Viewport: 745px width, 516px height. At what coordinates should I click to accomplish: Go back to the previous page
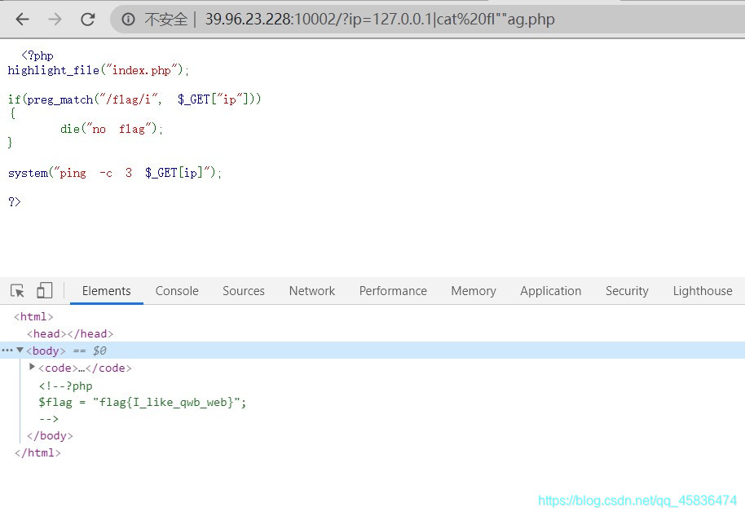coord(22,19)
